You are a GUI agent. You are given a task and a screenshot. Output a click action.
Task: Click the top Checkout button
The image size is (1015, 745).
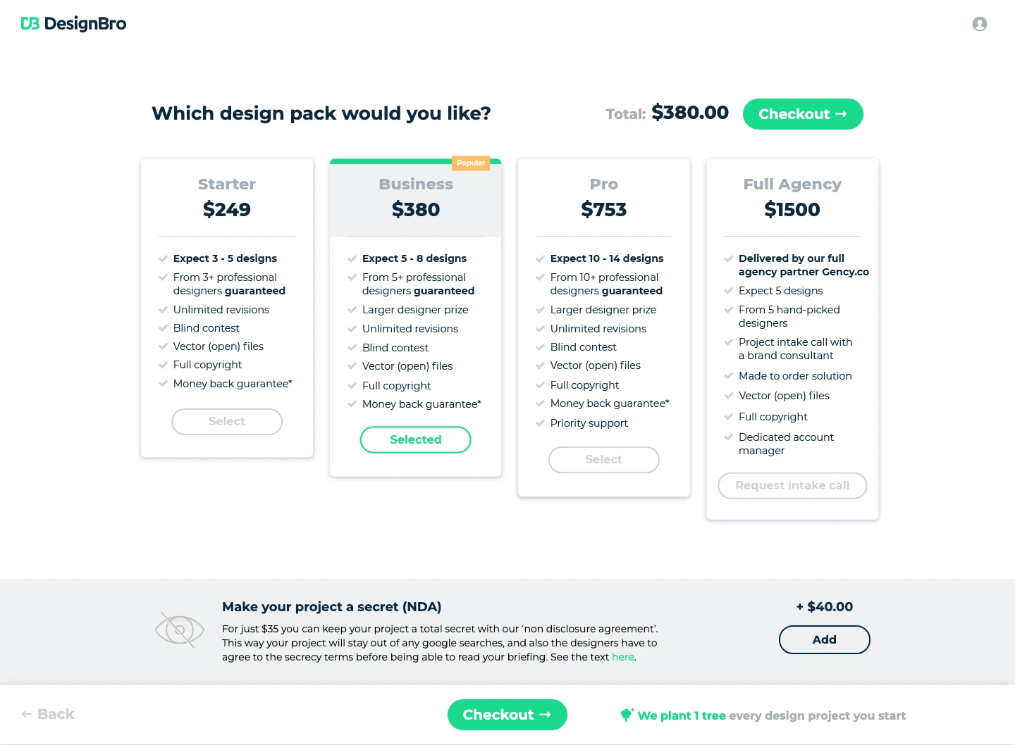point(803,113)
